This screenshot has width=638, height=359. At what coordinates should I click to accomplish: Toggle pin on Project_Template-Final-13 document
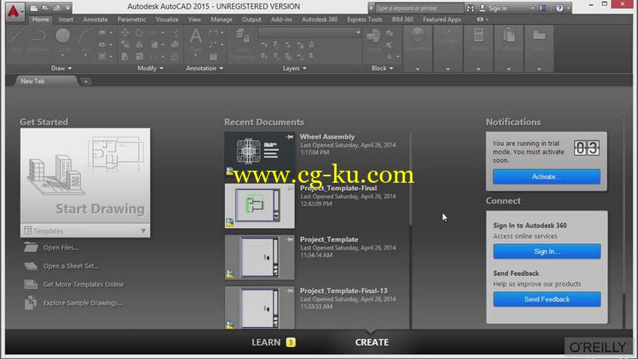tap(289, 291)
